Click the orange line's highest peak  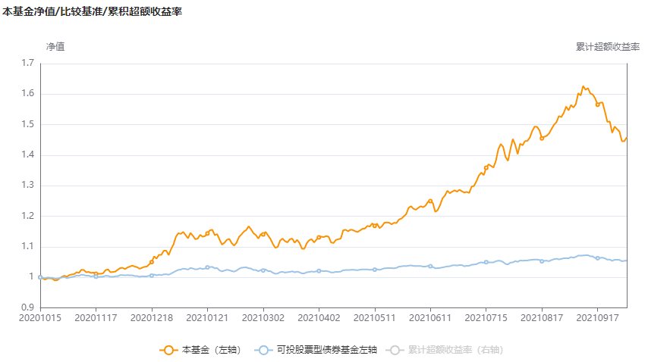coord(583,86)
